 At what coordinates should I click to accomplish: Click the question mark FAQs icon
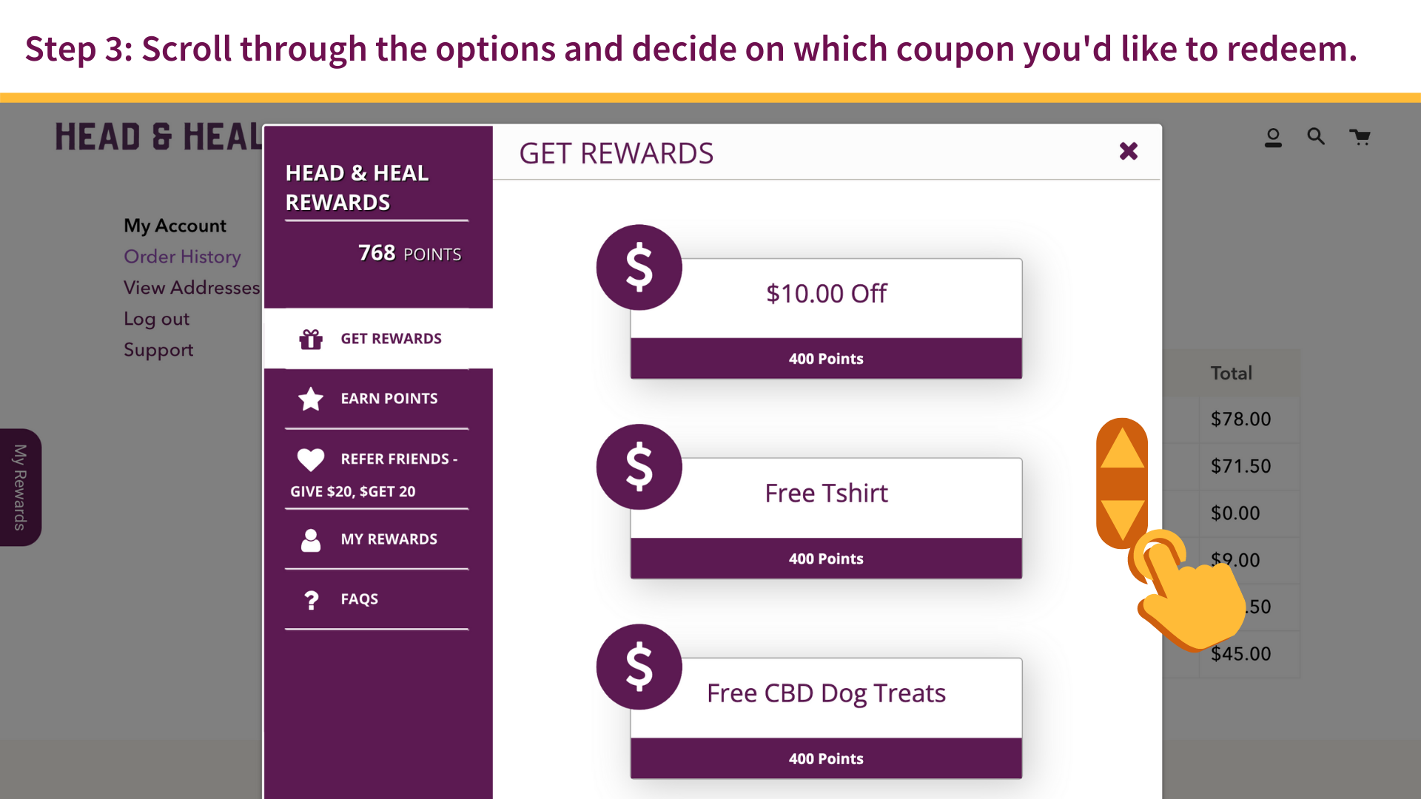(x=311, y=600)
